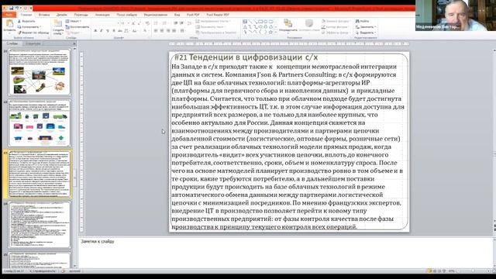Open the slide Layout (Макет) dropdown
The height and width of the screenshot is (279, 496).
coord(74,21)
